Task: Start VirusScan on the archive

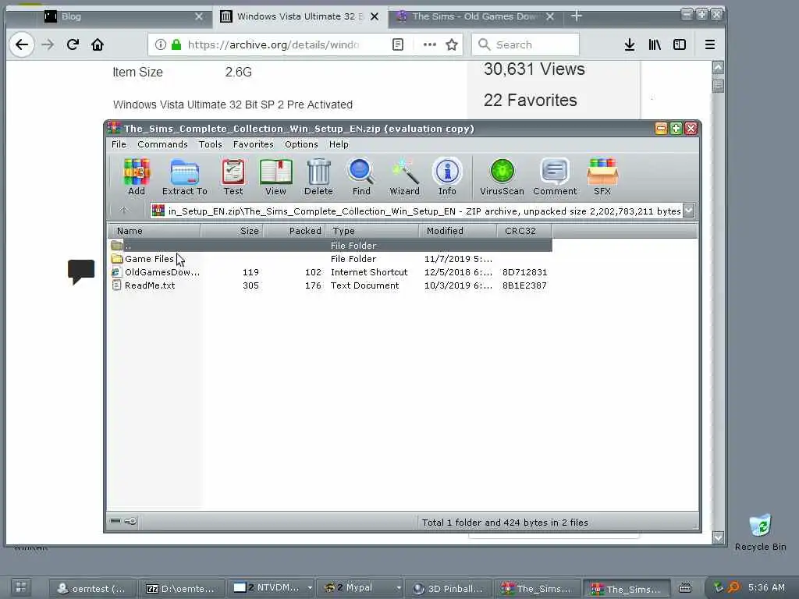Action: (x=502, y=177)
